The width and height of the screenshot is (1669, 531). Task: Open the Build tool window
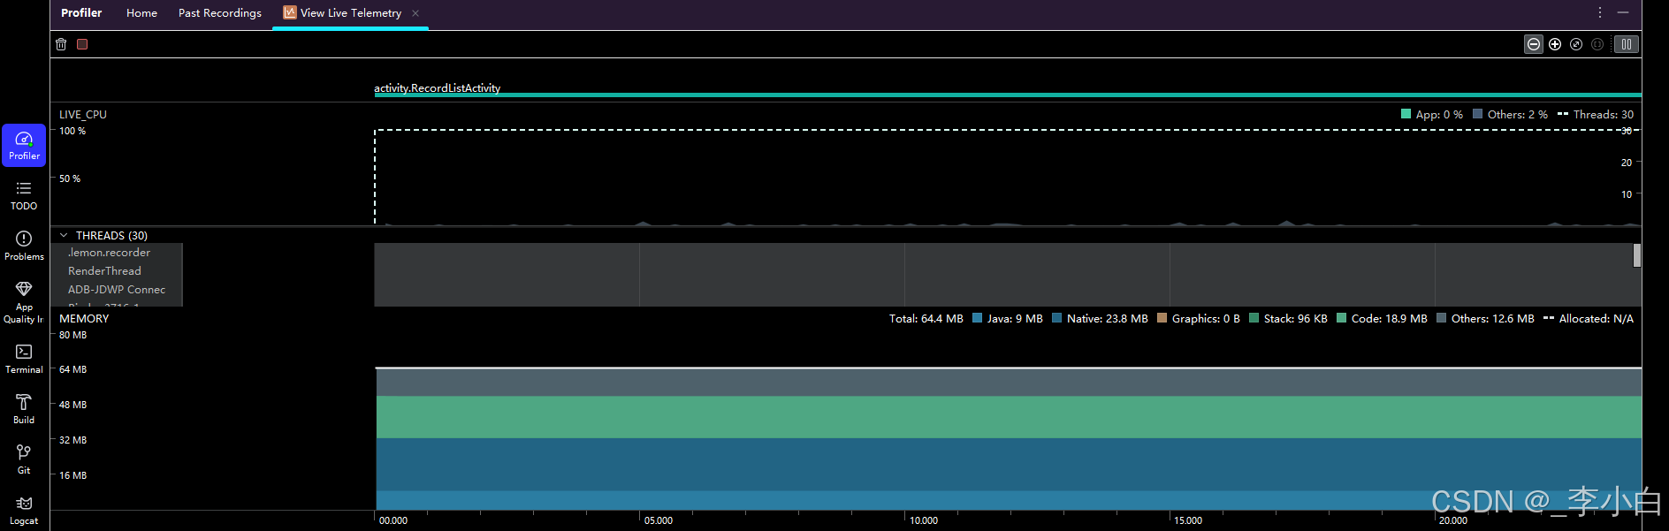click(24, 409)
